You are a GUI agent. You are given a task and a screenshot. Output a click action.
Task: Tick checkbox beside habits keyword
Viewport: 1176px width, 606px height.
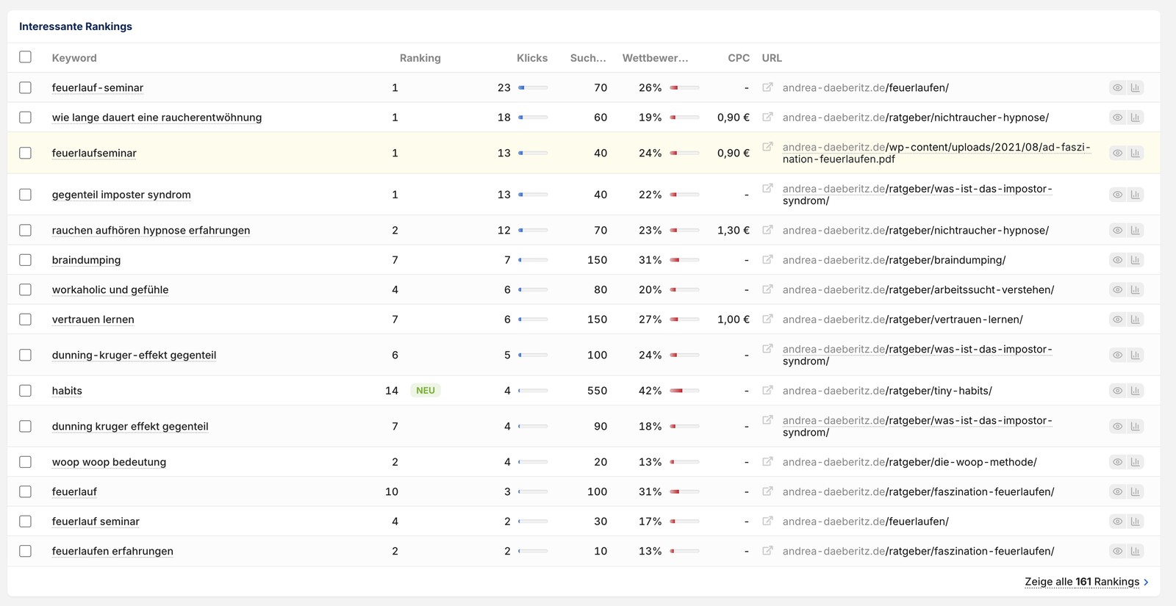pos(26,391)
